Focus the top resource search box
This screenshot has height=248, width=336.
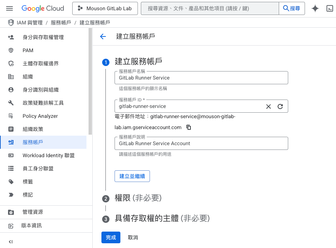(x=210, y=8)
